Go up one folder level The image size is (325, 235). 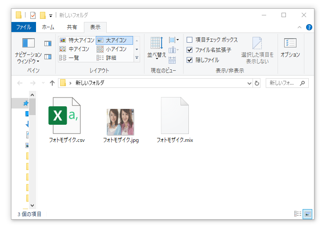[x=52, y=83]
